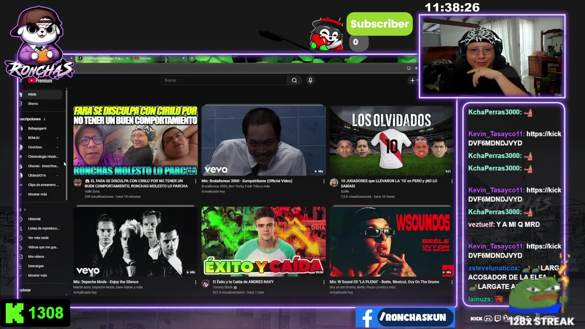The width and height of the screenshot is (585, 329).
Task: Open options menu for Andres Navy video
Action: pyautogui.click(x=324, y=282)
